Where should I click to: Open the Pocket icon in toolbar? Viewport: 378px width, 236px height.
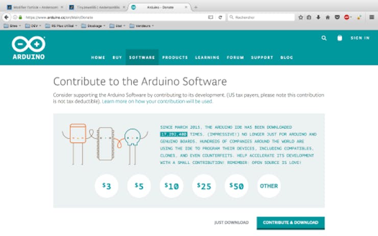click(337, 17)
